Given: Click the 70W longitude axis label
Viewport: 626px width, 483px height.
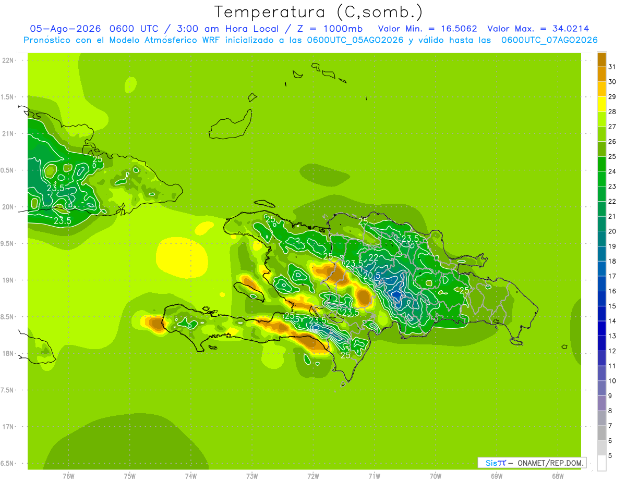Looking at the screenshot, I should [x=436, y=476].
